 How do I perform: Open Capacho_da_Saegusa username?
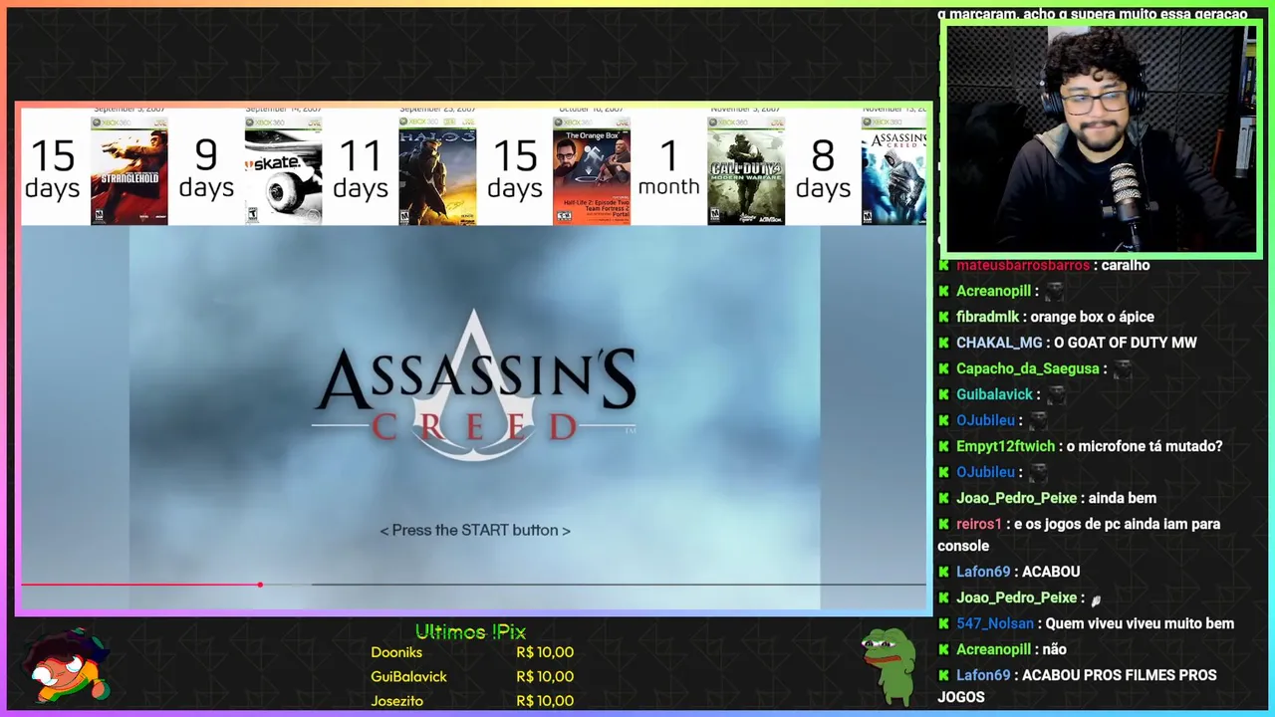(x=1028, y=369)
